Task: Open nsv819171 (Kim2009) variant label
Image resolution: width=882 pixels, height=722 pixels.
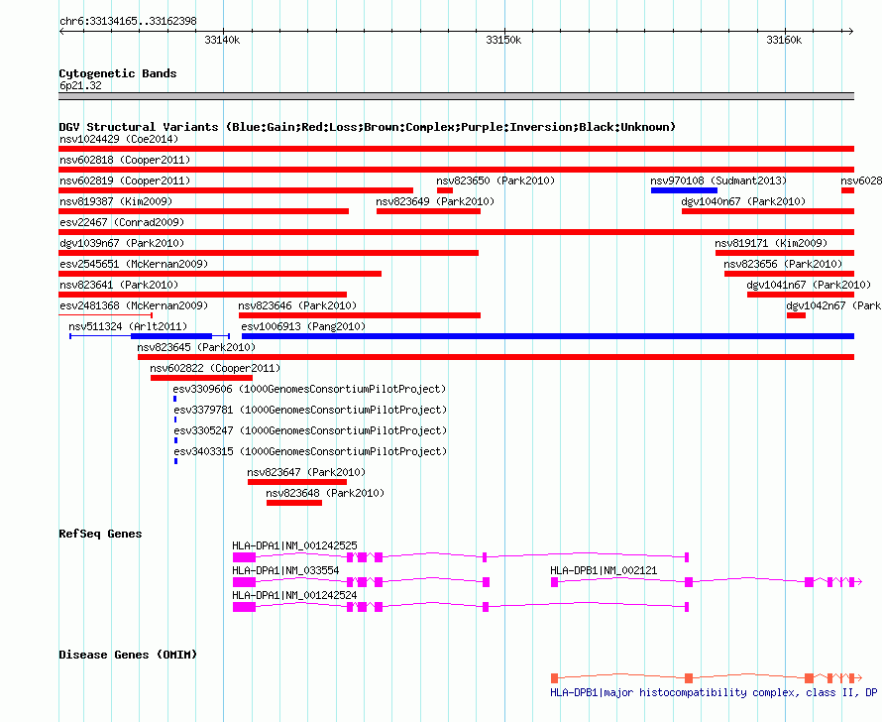Action: point(771,243)
